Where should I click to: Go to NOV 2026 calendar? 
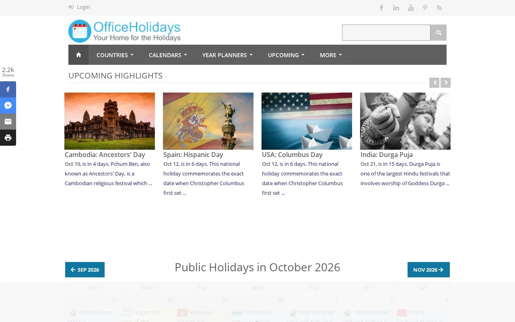click(428, 270)
